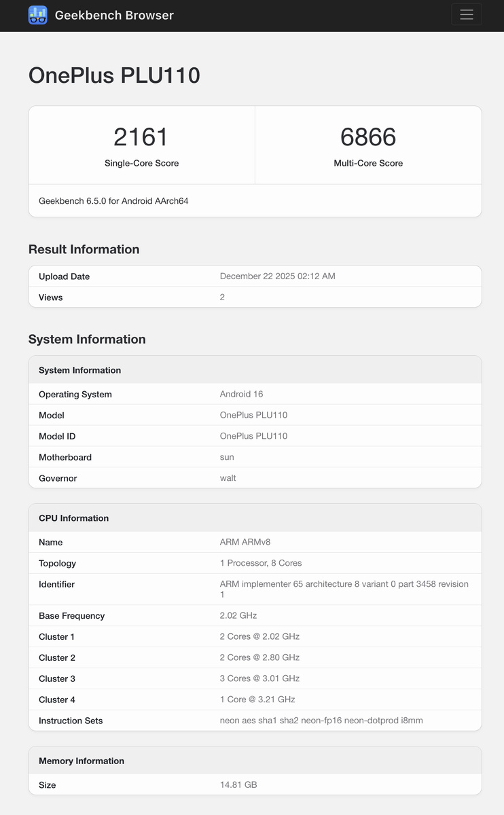This screenshot has height=815, width=504.
Task: Click the Geekbench Browser logo icon
Action: point(35,14)
